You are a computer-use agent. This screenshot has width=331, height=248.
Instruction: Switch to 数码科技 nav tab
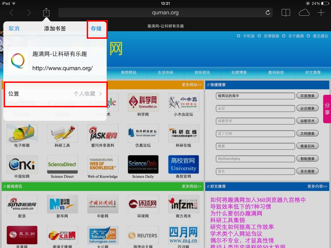click(276, 72)
